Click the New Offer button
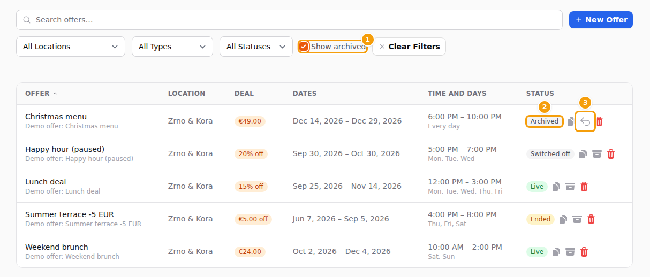Screen dimensions: 650x277 tap(601, 20)
